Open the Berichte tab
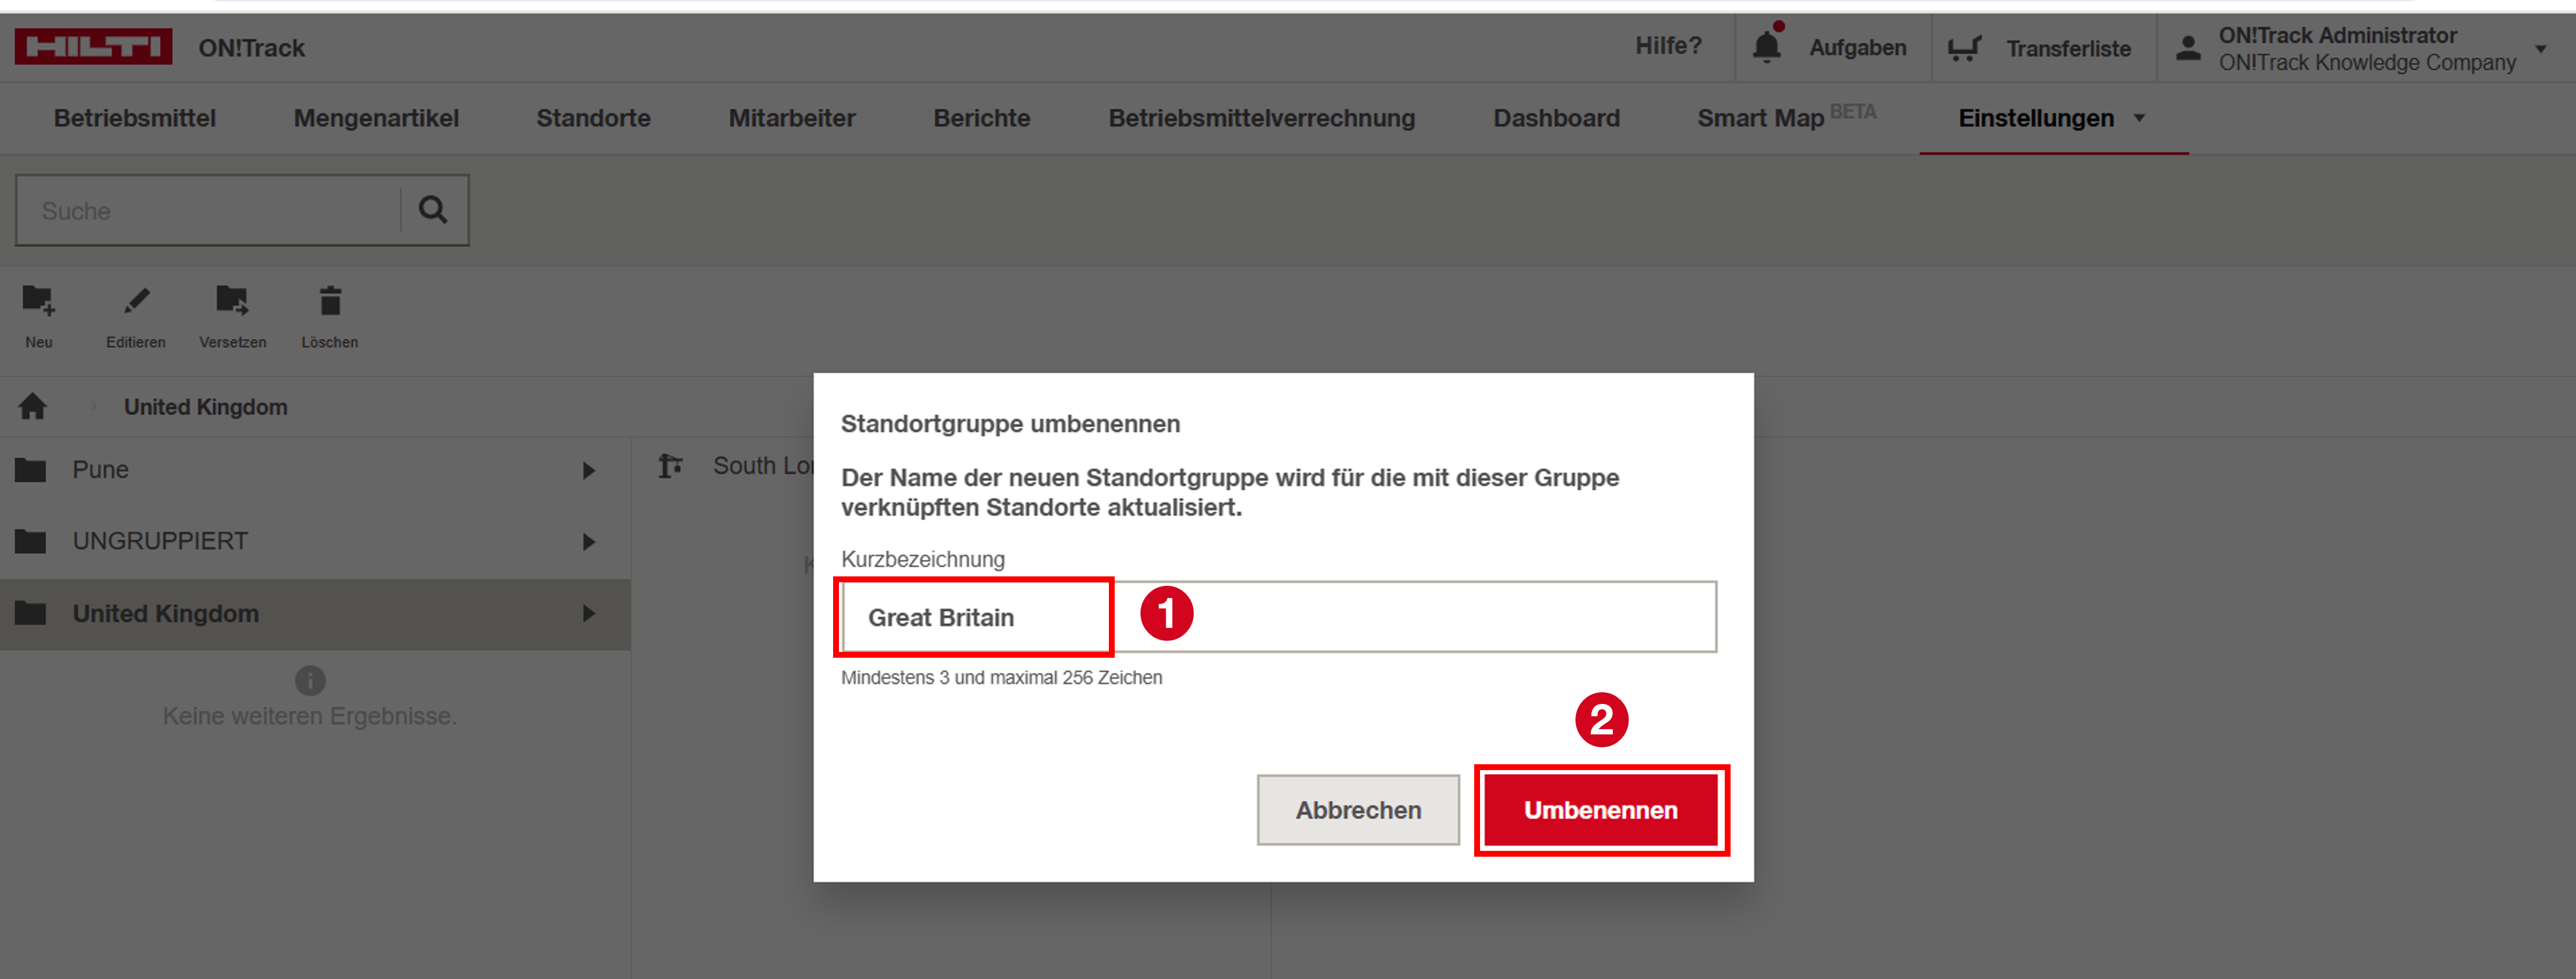The image size is (2576, 979). tap(982, 118)
